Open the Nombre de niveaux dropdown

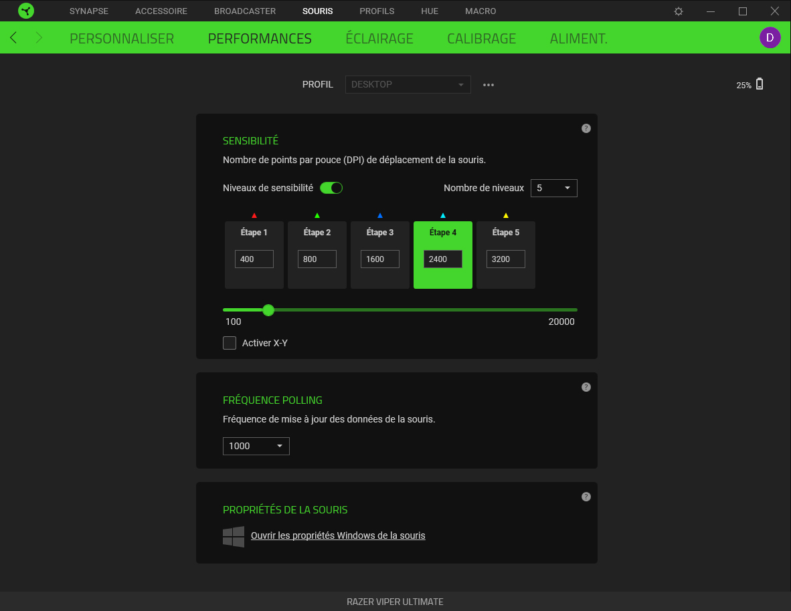click(553, 188)
